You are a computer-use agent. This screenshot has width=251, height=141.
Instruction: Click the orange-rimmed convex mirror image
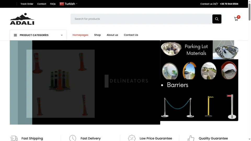[189, 71]
